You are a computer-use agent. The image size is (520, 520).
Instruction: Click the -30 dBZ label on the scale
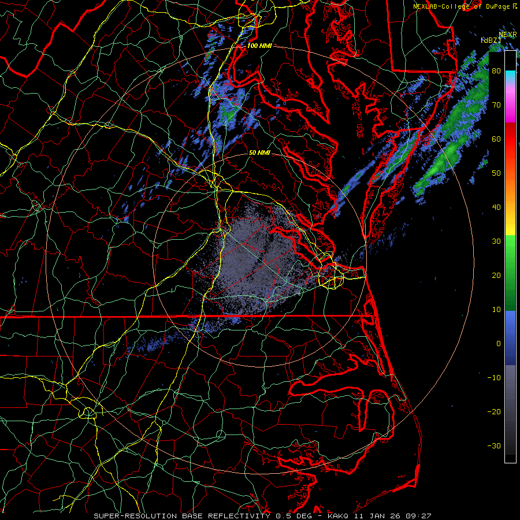coord(494,446)
